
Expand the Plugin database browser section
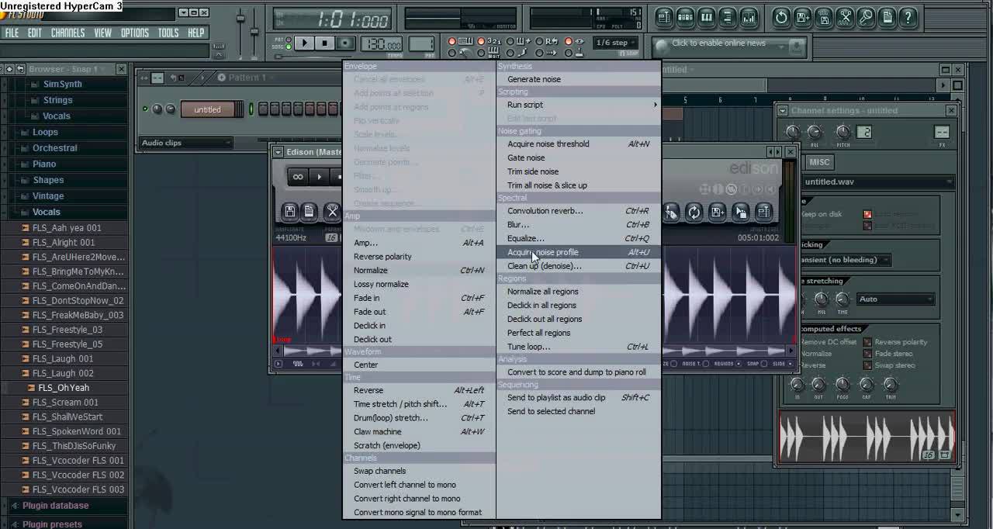[56, 506]
